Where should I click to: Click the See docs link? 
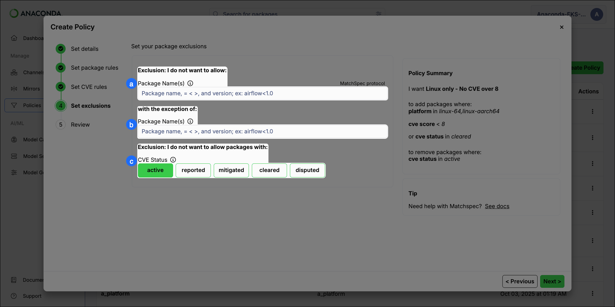tap(497, 206)
